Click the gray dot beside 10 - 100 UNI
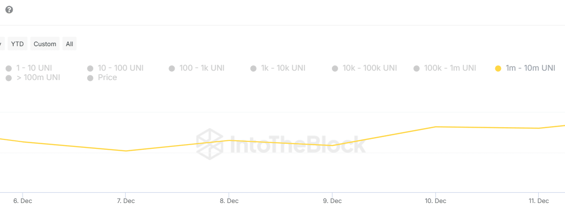565x211 pixels. click(90, 68)
